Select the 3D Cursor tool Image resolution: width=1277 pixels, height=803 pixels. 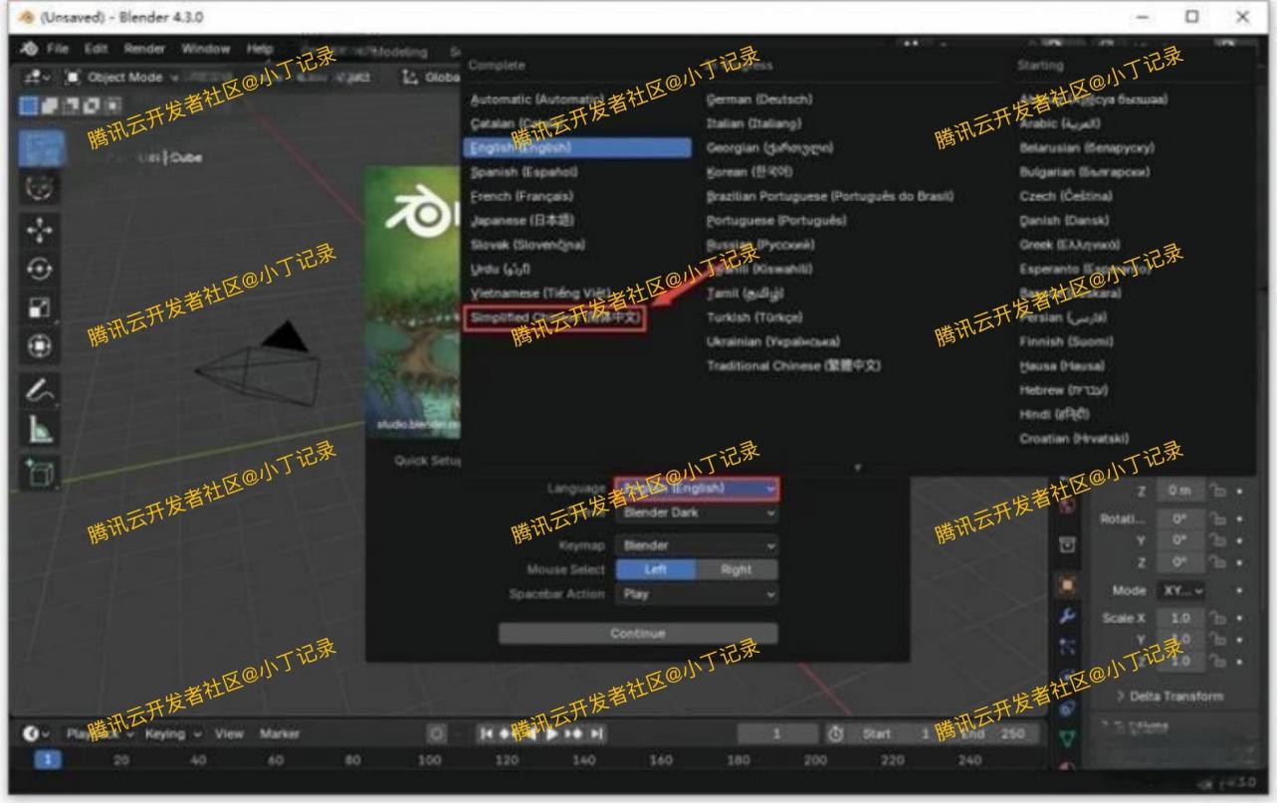pos(41,188)
